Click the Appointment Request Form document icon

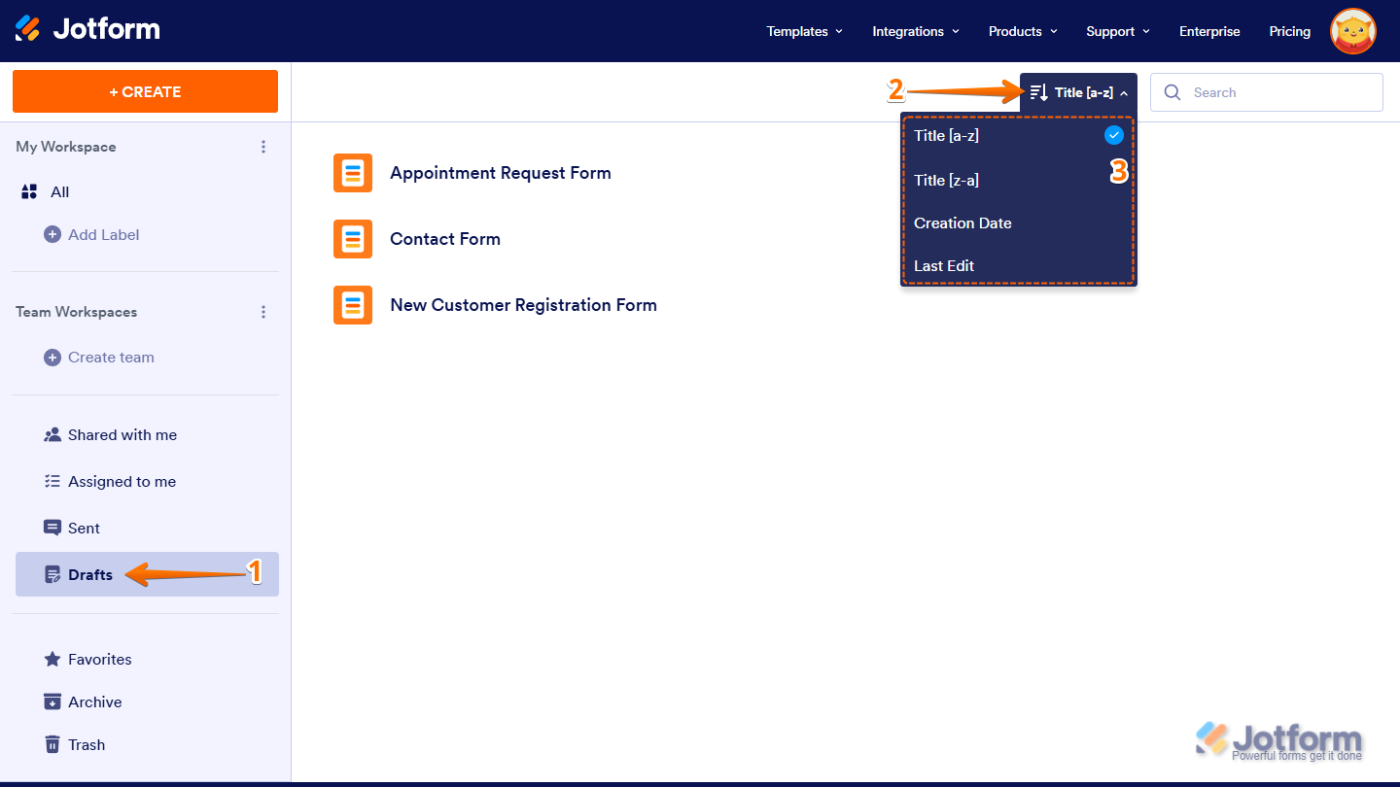point(353,172)
